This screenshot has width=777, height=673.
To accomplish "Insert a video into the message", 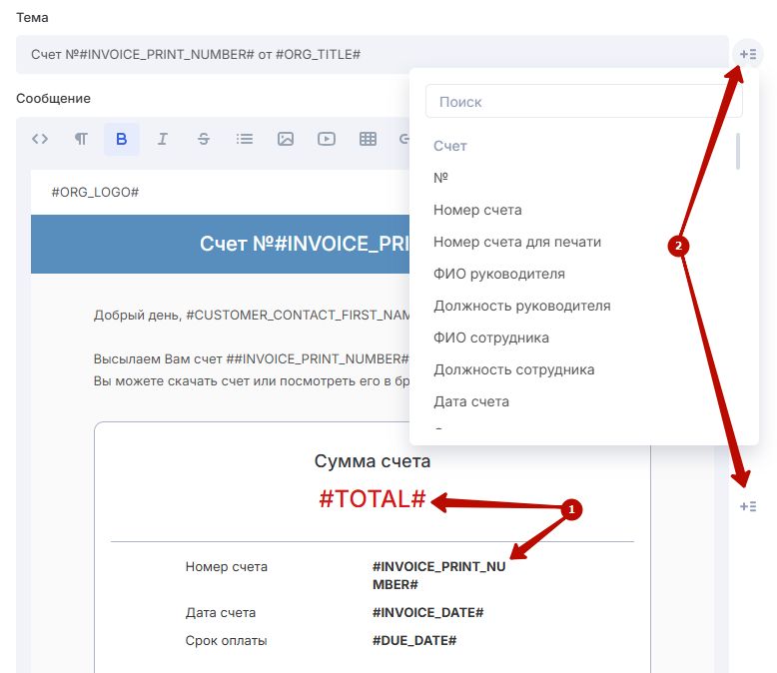I will coord(327,139).
